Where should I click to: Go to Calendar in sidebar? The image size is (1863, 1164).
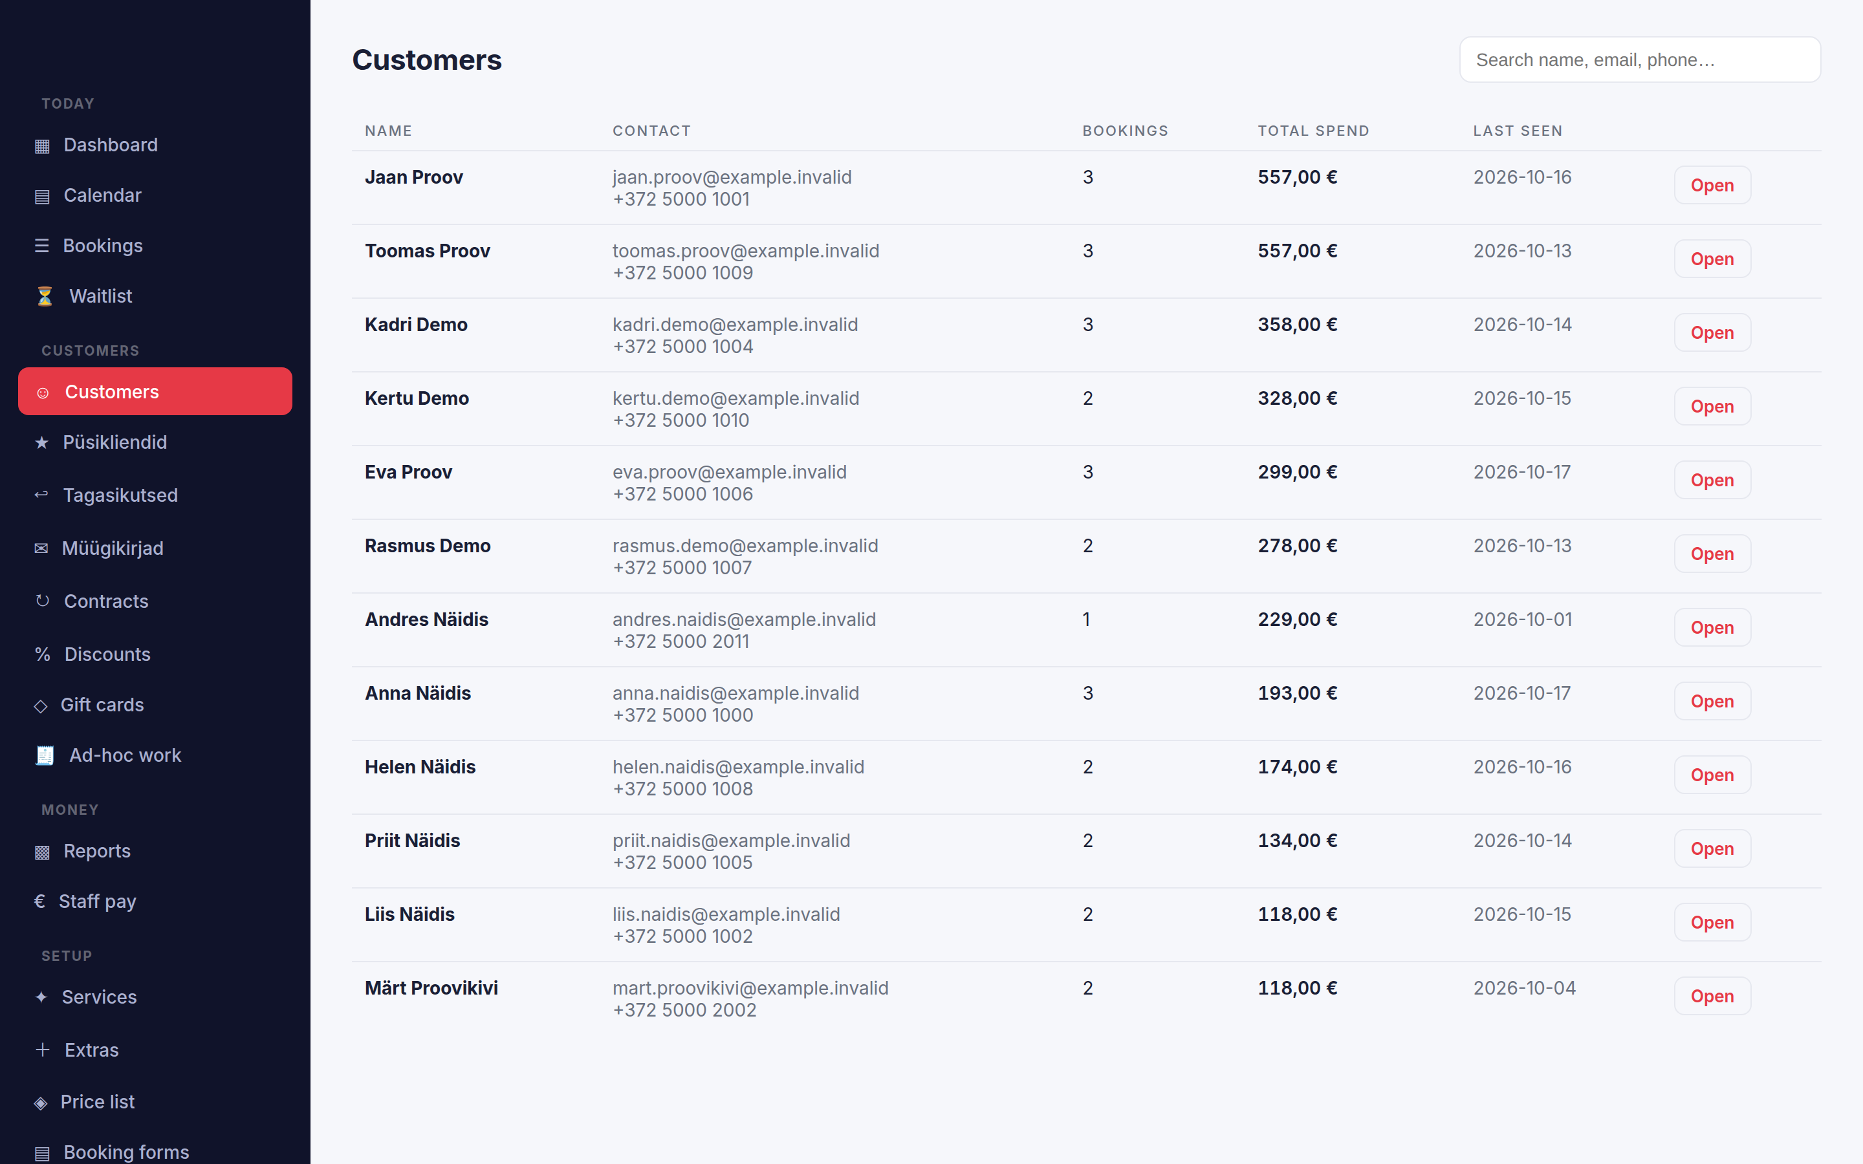(155, 195)
